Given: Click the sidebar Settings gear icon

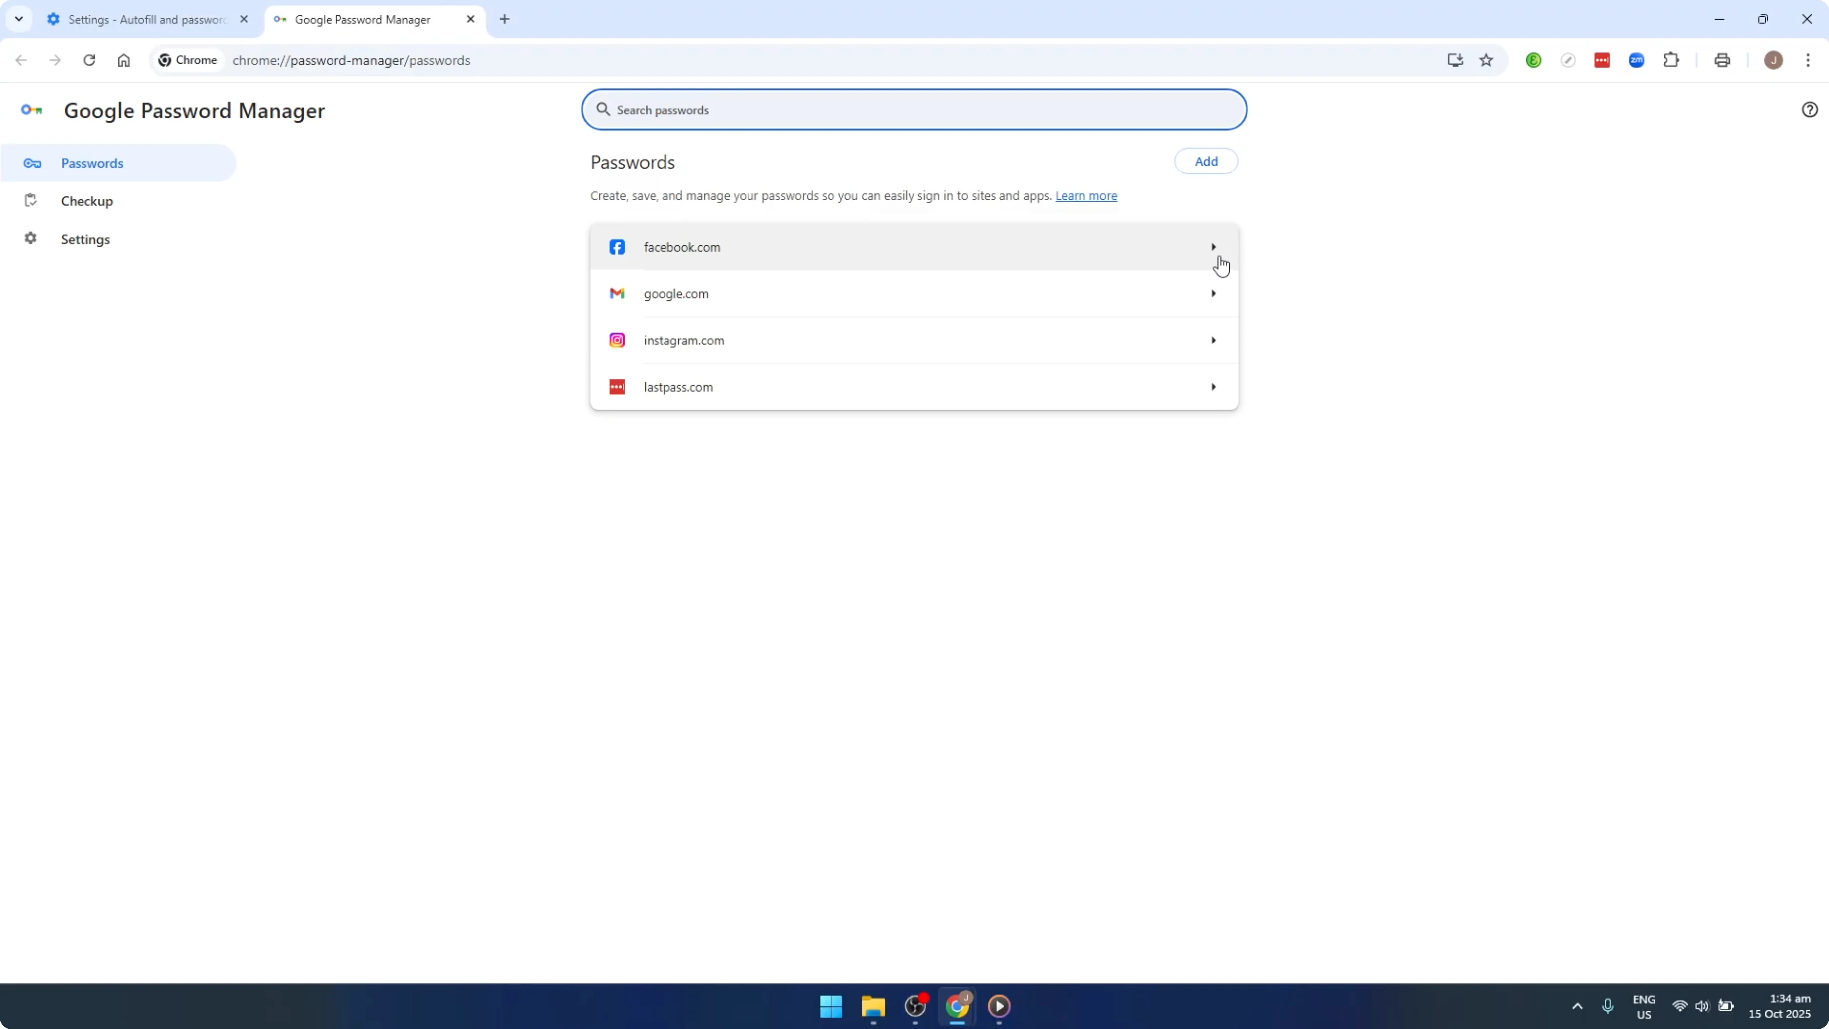Looking at the screenshot, I should (30, 238).
